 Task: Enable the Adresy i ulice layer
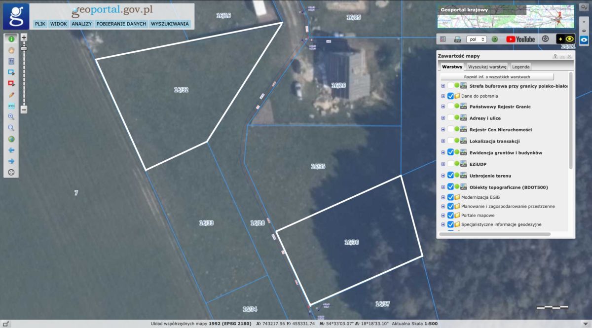[450, 118]
